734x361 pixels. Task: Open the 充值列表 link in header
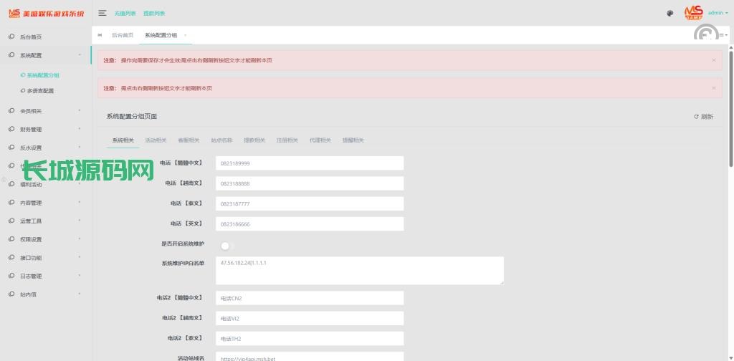point(125,14)
